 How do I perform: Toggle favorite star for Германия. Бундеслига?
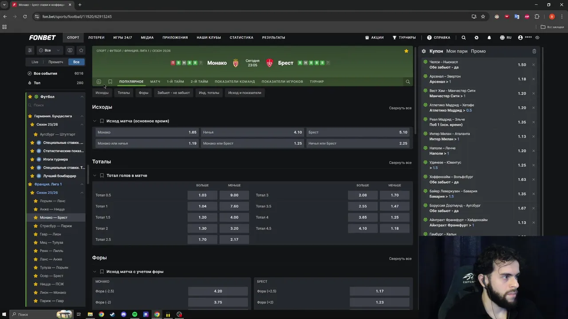pos(30,116)
